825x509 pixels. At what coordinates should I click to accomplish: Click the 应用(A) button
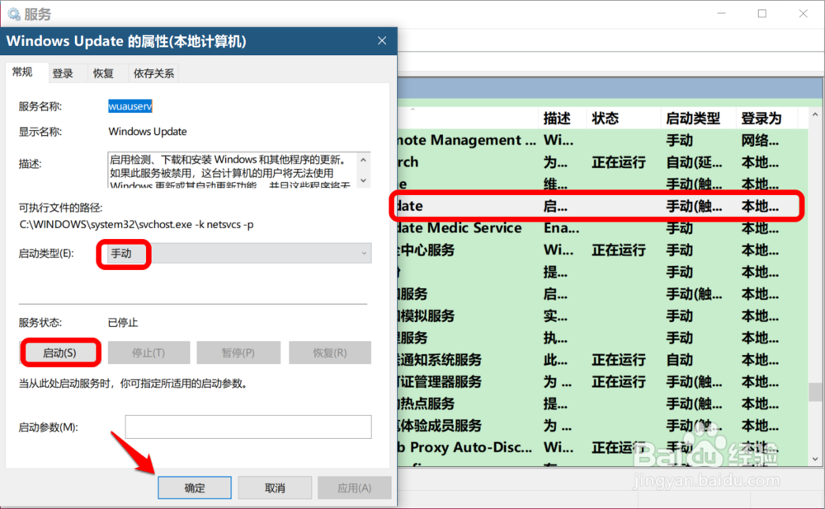[x=355, y=488]
